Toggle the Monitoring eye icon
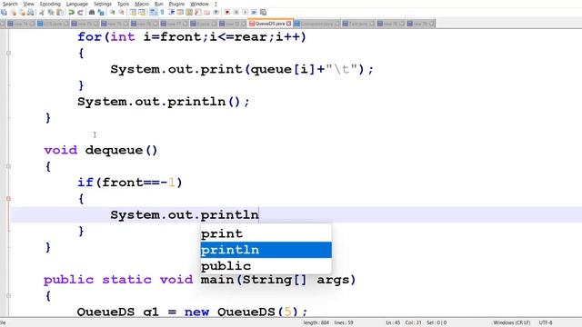 (216, 12)
